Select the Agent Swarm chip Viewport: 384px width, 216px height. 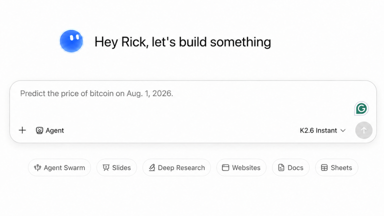pos(59,167)
